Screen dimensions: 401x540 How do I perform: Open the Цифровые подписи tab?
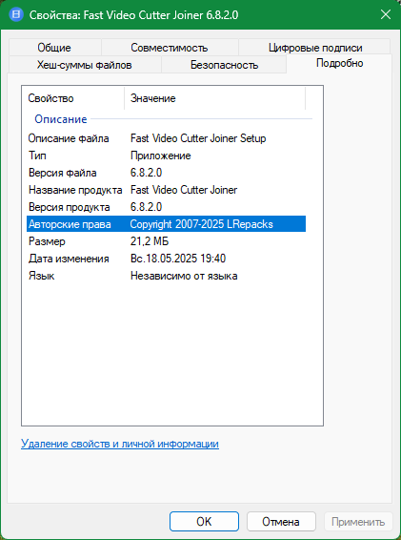[x=315, y=47]
